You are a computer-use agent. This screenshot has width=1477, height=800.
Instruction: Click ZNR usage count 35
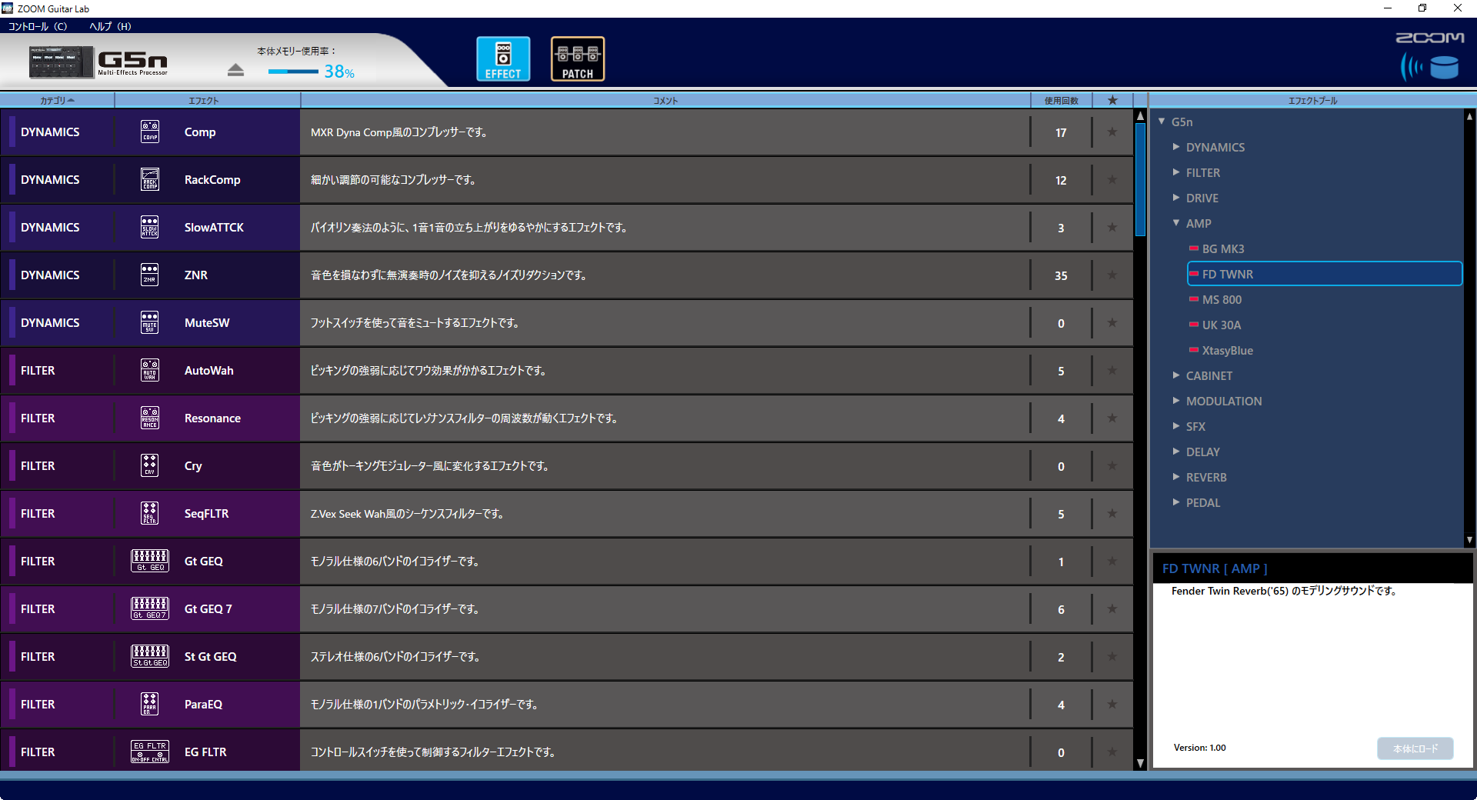pyautogui.click(x=1061, y=275)
